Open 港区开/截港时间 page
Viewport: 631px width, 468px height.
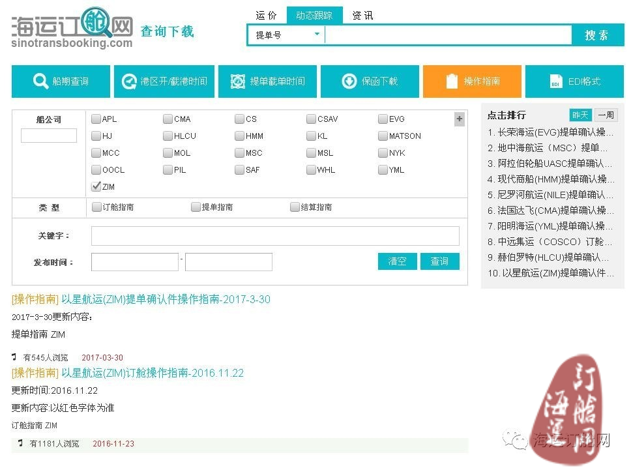click(x=164, y=81)
